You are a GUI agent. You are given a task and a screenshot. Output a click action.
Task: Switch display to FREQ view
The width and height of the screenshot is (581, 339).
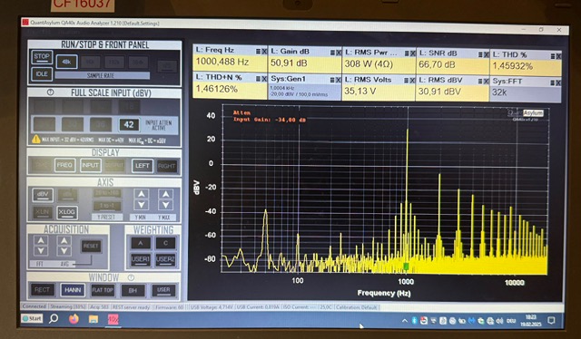(x=64, y=165)
